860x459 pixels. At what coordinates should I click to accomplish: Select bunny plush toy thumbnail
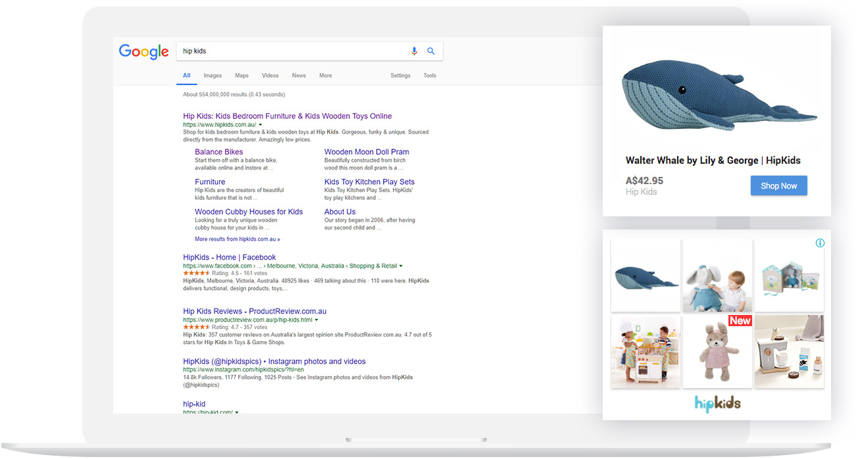pyautogui.click(x=717, y=351)
